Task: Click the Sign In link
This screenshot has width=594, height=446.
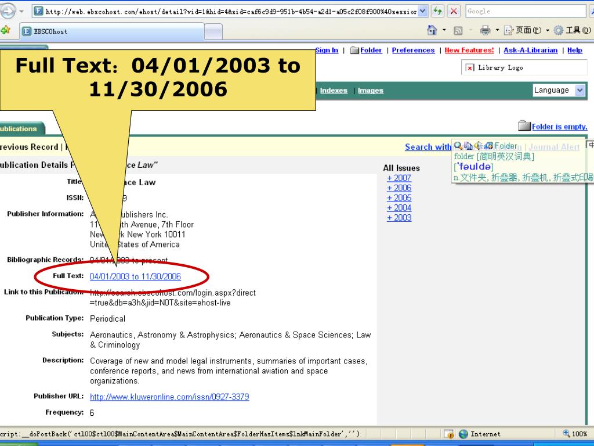Action: [x=327, y=50]
